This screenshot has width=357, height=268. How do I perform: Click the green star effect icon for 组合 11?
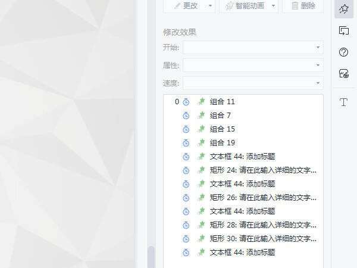(201, 102)
